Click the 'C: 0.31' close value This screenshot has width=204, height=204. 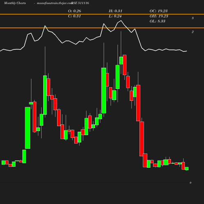click(74, 16)
